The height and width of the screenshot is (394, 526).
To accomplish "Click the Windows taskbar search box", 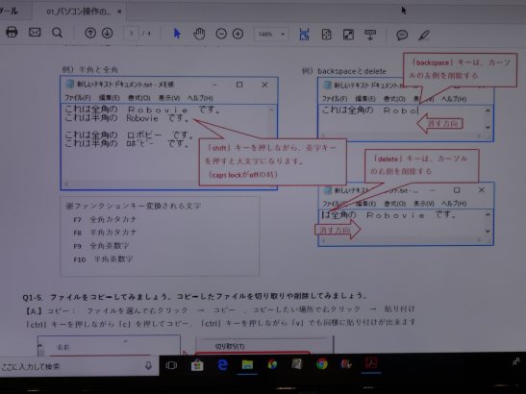I will pos(79,366).
